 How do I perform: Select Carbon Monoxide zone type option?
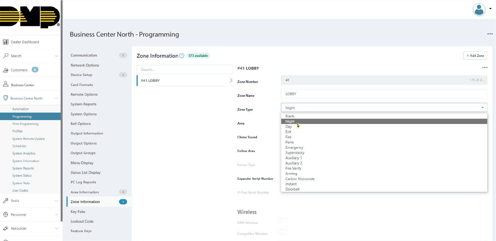pyautogui.click(x=300, y=179)
